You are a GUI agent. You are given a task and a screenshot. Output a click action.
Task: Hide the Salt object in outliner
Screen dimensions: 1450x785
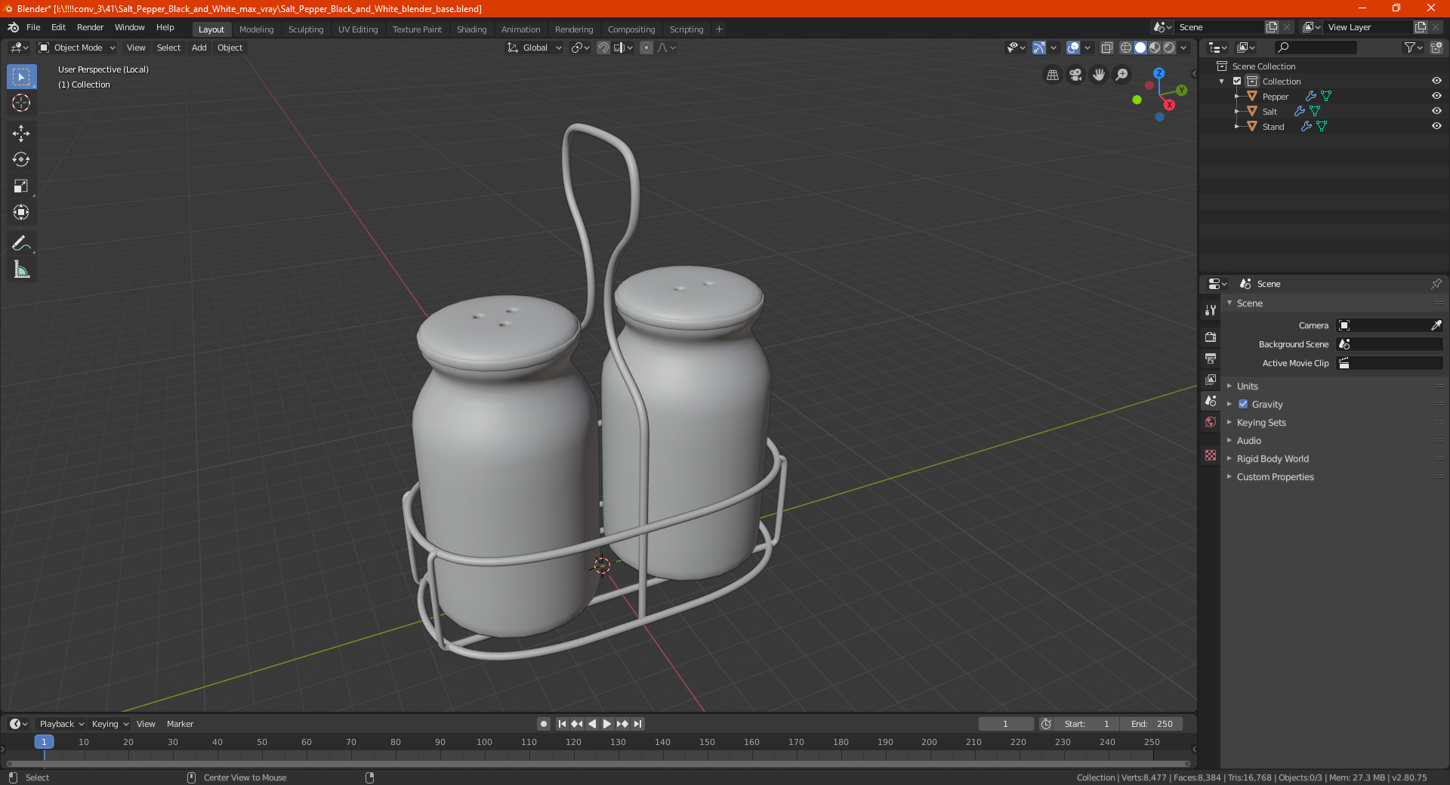point(1436,111)
